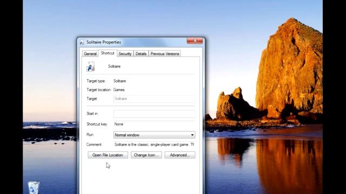Click the Target location value Games

(119, 90)
